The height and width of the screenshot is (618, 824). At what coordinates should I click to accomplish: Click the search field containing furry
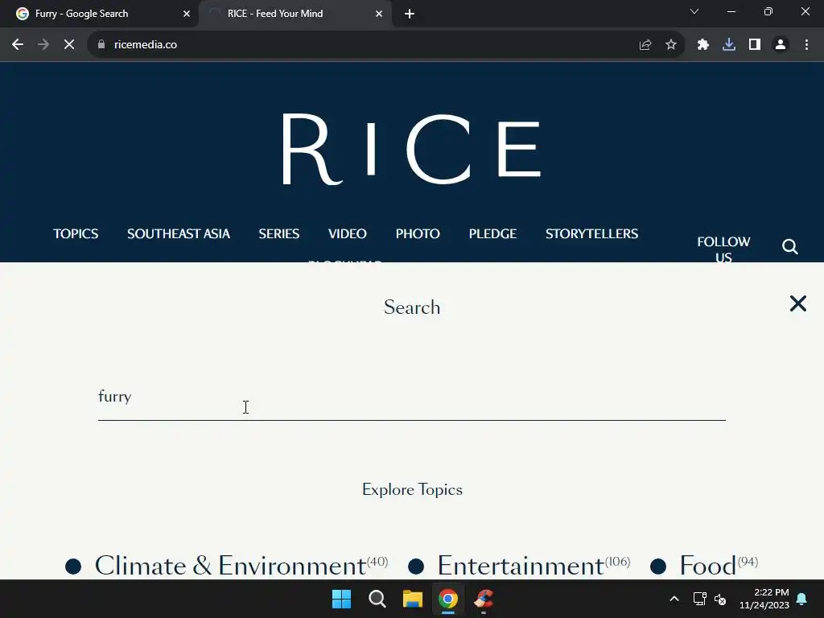411,398
